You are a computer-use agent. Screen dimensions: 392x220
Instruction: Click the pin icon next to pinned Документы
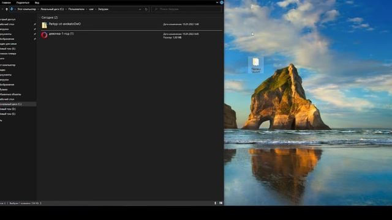(x=35, y=34)
